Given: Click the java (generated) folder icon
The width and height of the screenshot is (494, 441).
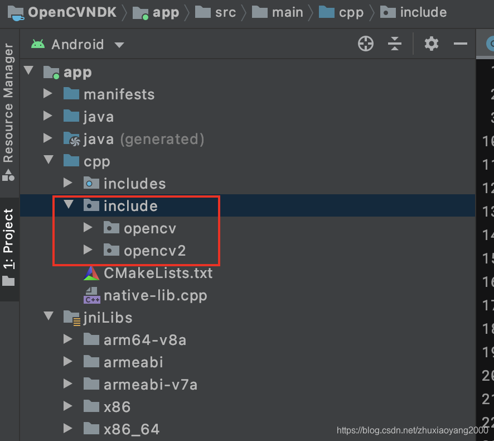Looking at the screenshot, I should point(72,139).
